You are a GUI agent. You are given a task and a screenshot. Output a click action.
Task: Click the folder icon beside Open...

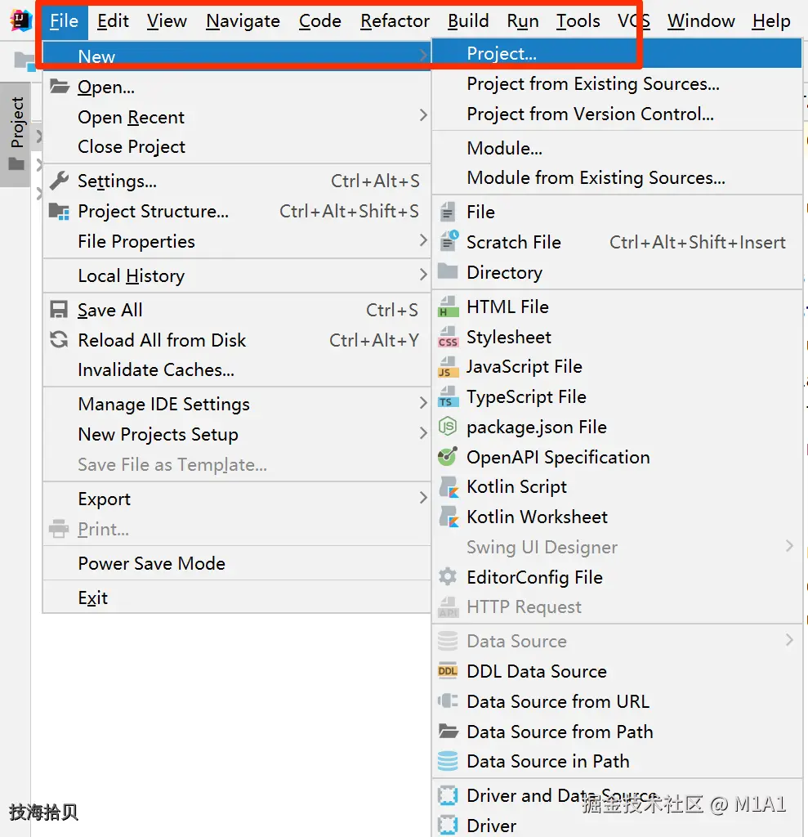[x=60, y=86]
